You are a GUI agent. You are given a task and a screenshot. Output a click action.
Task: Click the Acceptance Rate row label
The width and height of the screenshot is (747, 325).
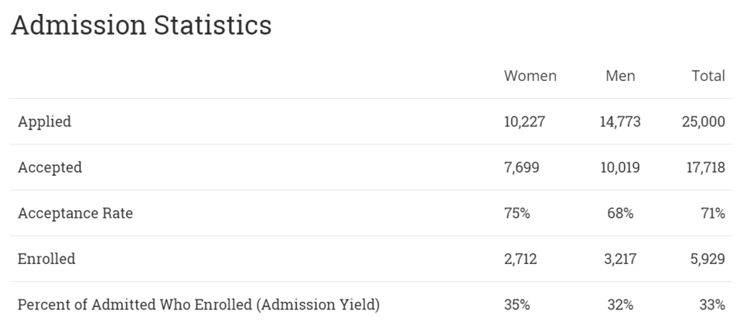pos(75,213)
